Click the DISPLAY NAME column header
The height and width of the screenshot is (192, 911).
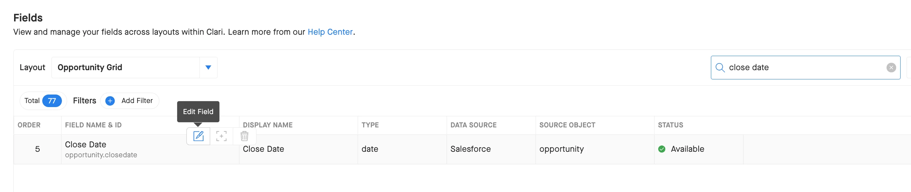click(268, 125)
